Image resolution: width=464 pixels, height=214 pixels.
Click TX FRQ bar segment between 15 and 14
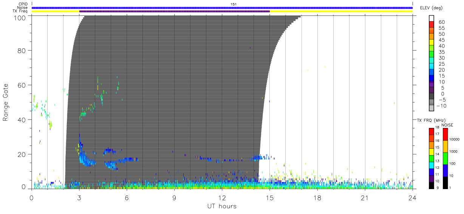432,151
